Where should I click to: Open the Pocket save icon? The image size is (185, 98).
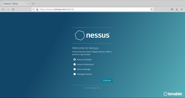pos(172,9)
